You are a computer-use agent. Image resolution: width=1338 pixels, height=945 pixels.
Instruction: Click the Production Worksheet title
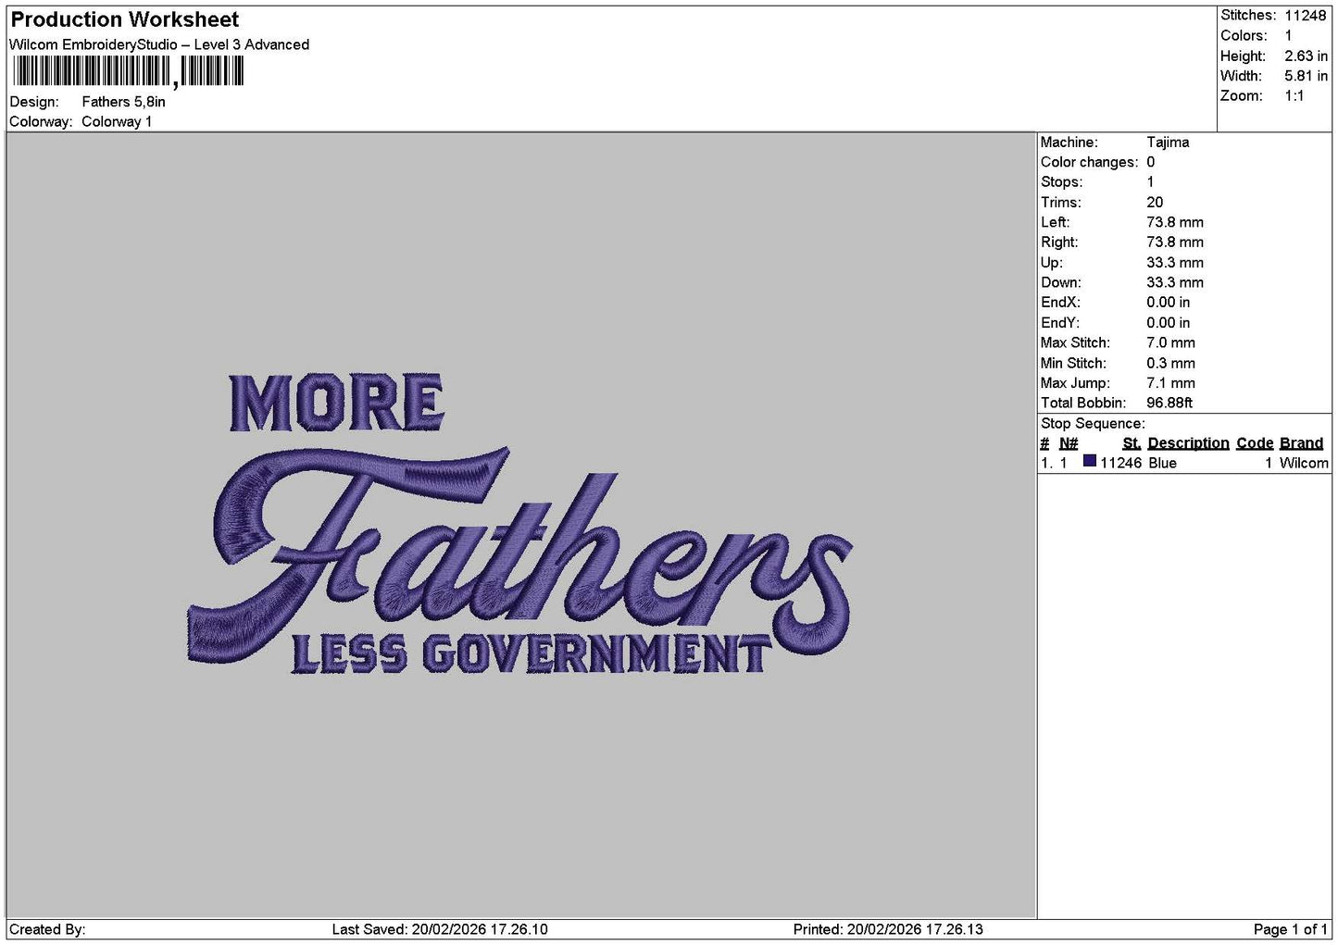(124, 19)
